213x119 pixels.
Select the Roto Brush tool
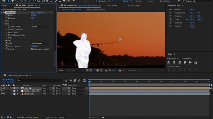[69, 1]
